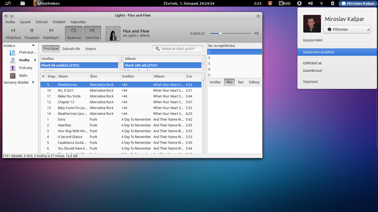Toggle the Zamíchat shuffle button
Screen dimensions: 378x212
(92, 33)
